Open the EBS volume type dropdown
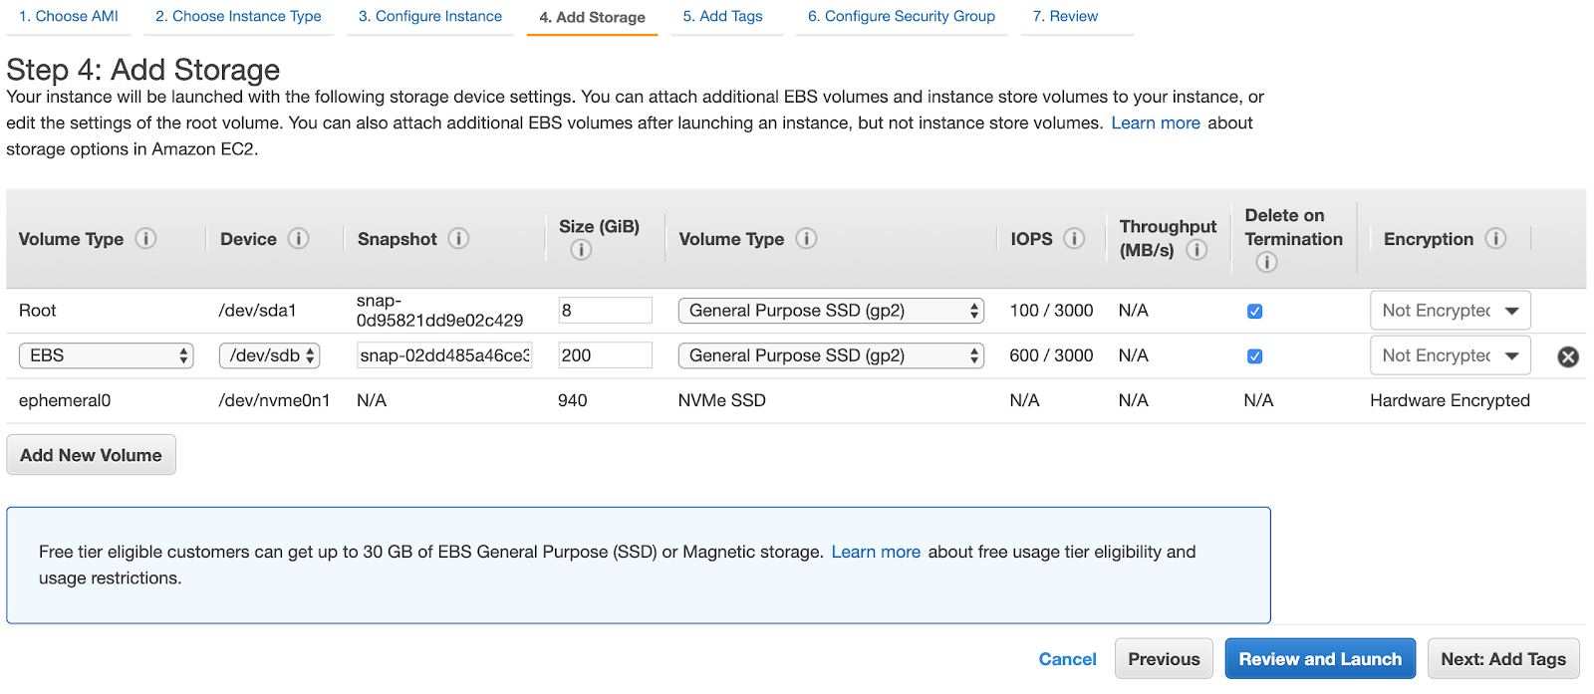Screen dimensions: 1594x694 106,355
